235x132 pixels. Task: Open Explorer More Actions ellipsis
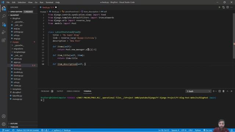pos(34,7)
